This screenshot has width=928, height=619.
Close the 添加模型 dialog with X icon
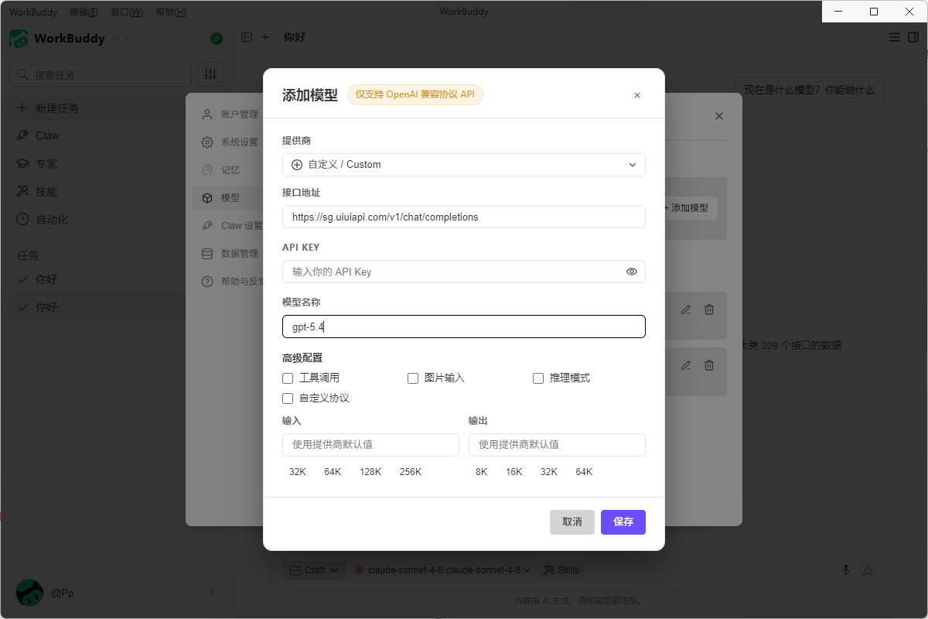click(637, 95)
